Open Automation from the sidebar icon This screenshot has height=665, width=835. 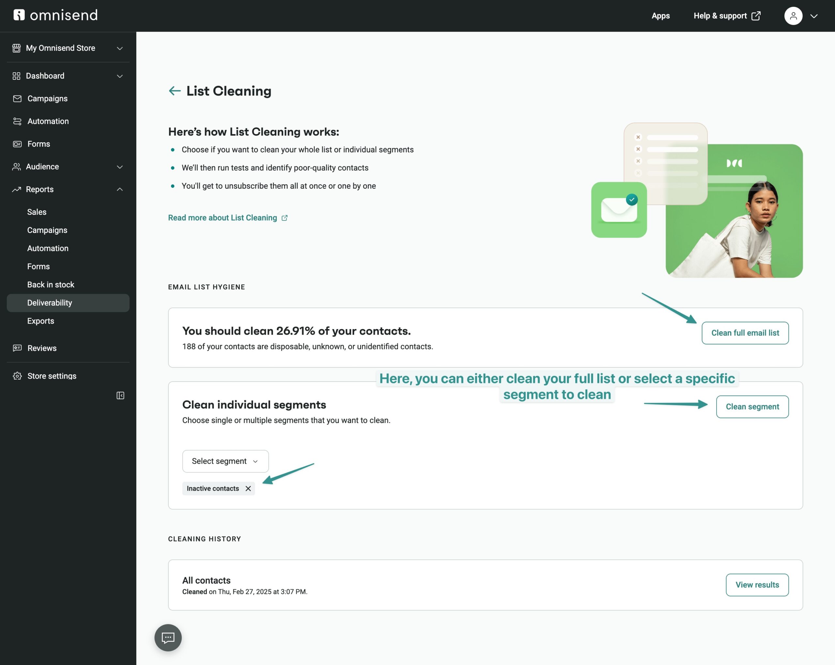pyautogui.click(x=17, y=121)
